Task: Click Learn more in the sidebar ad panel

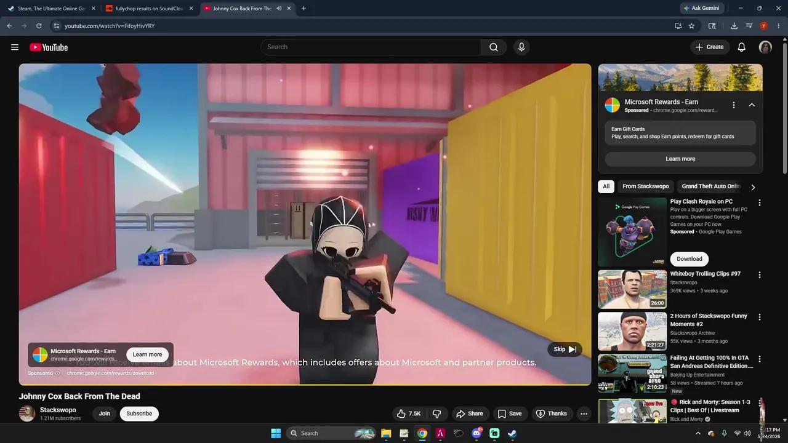Action: click(x=680, y=159)
